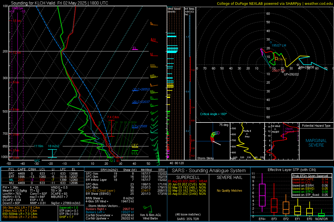
Task: Click the '195/27 LM' hodograph label
Action: tap(279, 45)
